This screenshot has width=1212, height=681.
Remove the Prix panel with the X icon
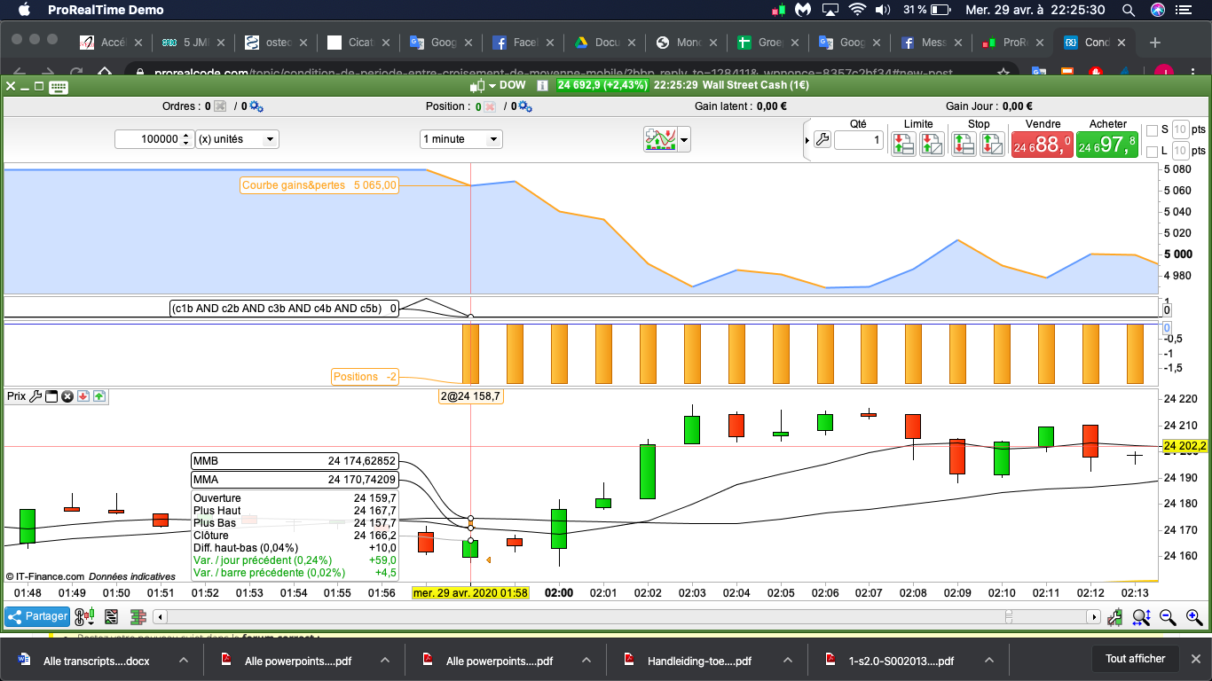[x=67, y=396]
